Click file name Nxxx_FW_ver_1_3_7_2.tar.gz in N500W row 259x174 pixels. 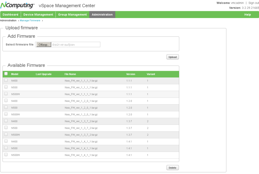point(81,135)
